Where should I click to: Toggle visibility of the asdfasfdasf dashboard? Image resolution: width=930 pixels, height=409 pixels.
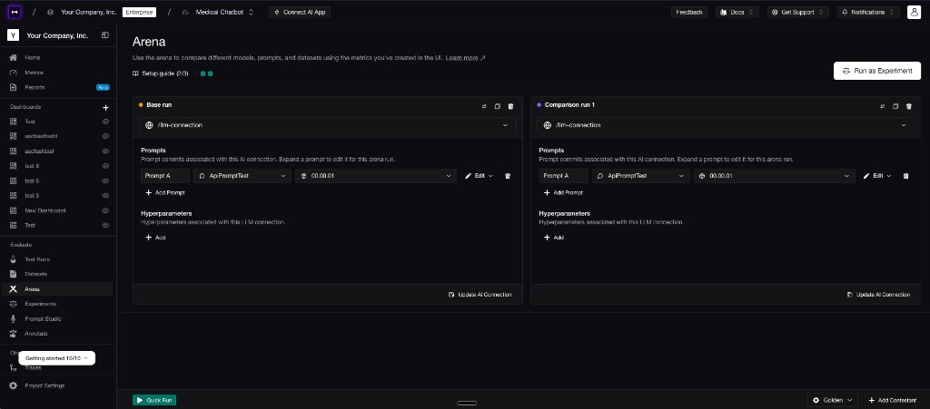click(105, 151)
